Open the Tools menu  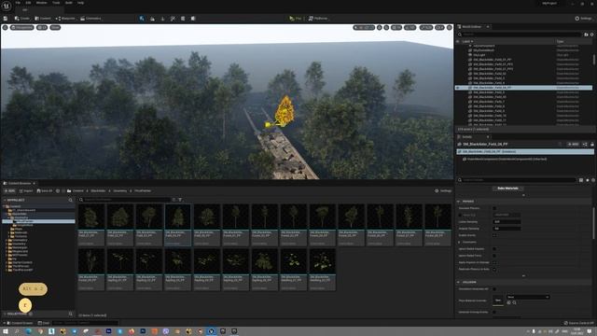coord(56,3)
